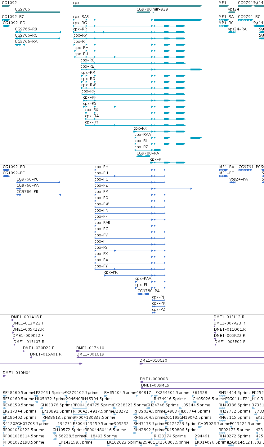Click clone DME1-009M19 label

click(155, 385)
